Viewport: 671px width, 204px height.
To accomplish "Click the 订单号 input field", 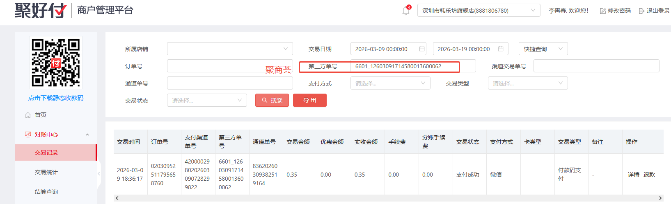I will pos(230,66).
